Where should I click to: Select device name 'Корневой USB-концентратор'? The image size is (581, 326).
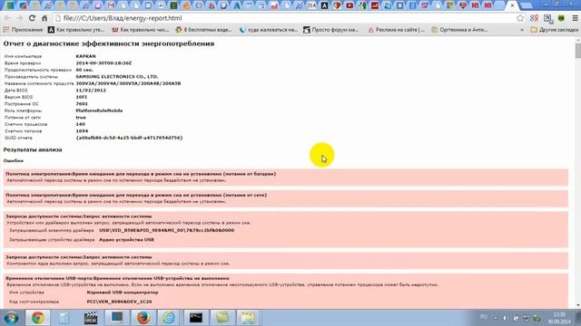(123, 292)
